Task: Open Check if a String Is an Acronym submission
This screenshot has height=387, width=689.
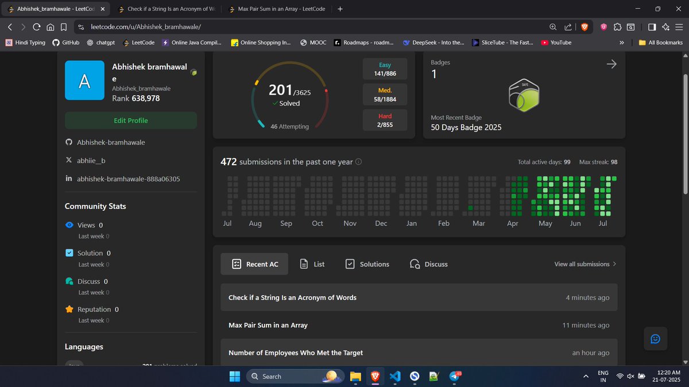Action: [419, 298]
